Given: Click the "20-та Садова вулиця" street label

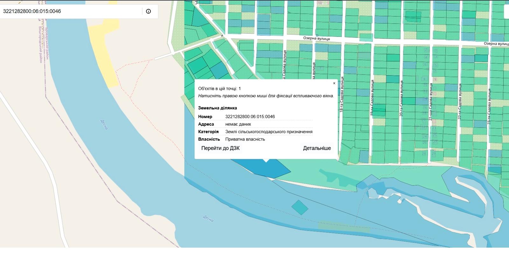Looking at the screenshot, I should click(x=401, y=98).
